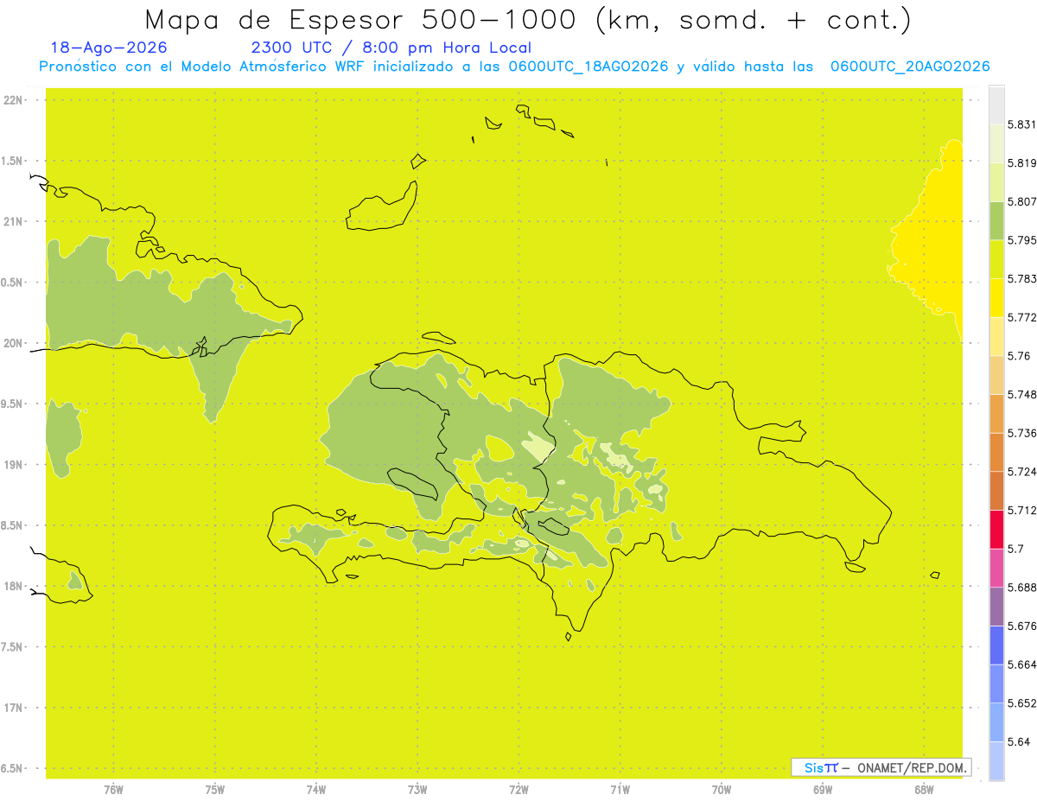The image size is (1037, 801).
Task: Select the legend value '5.783'
Action: pyautogui.click(x=1021, y=278)
